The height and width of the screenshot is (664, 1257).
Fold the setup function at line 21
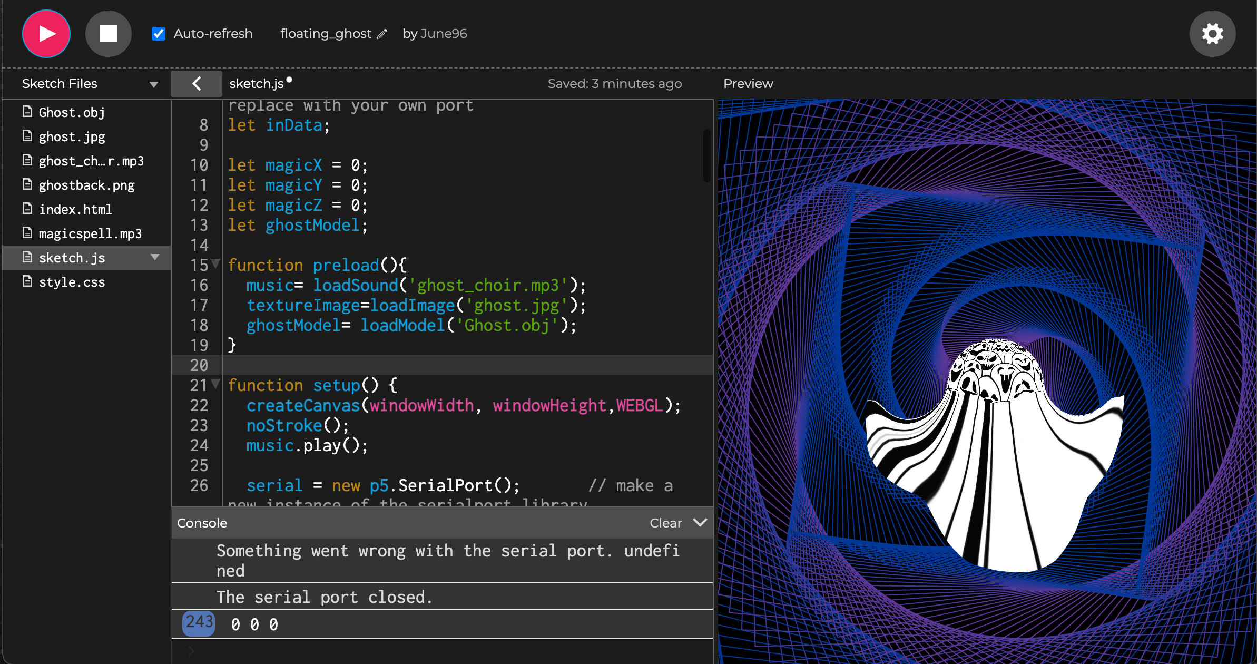coord(215,384)
